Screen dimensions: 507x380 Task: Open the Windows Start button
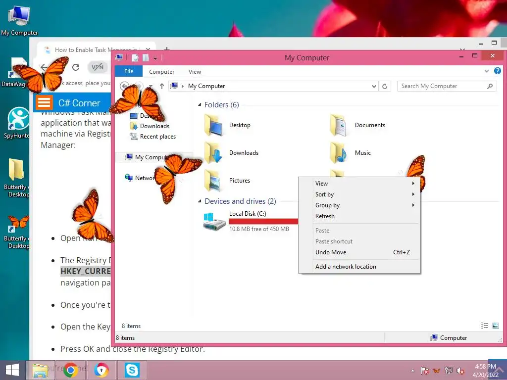[12, 370]
